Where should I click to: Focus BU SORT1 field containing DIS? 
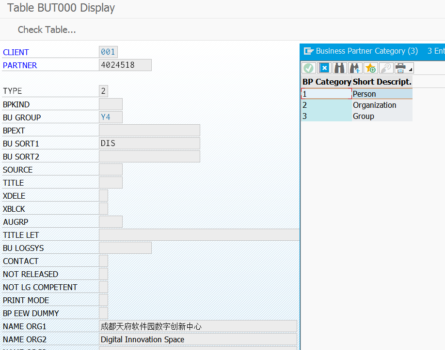pos(149,144)
